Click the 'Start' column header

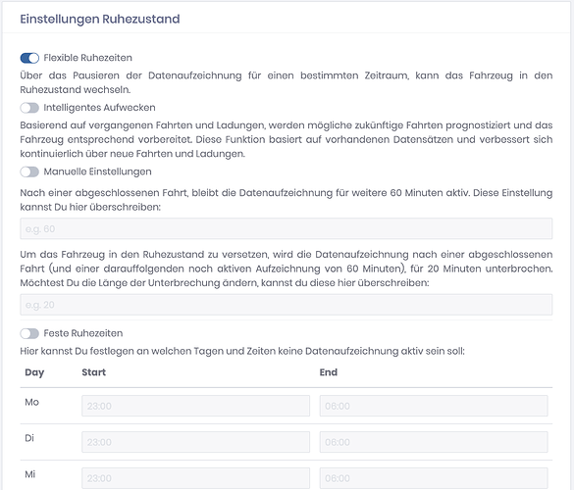(x=94, y=372)
